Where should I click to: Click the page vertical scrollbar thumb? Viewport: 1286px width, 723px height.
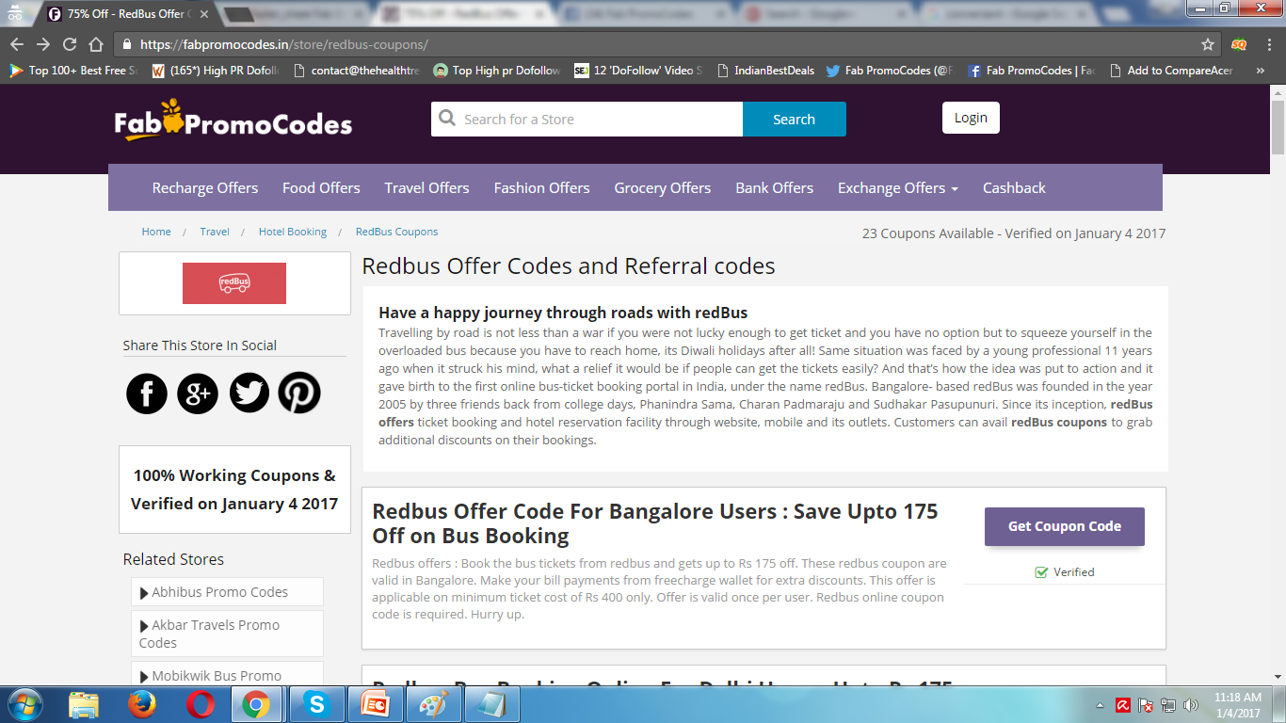(x=1278, y=126)
